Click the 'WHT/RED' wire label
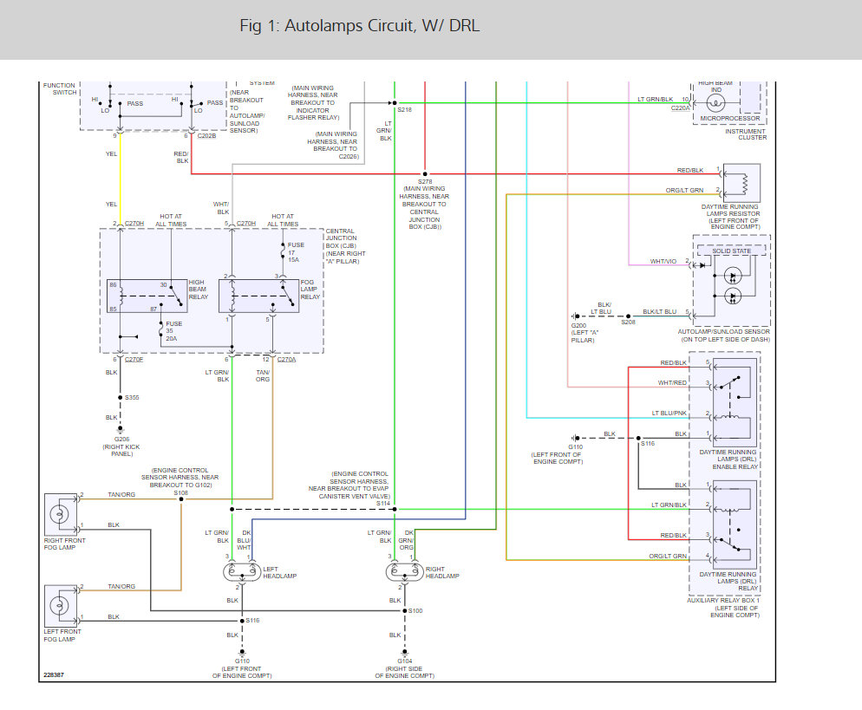Screen dimensions: 862x710 point(672,382)
